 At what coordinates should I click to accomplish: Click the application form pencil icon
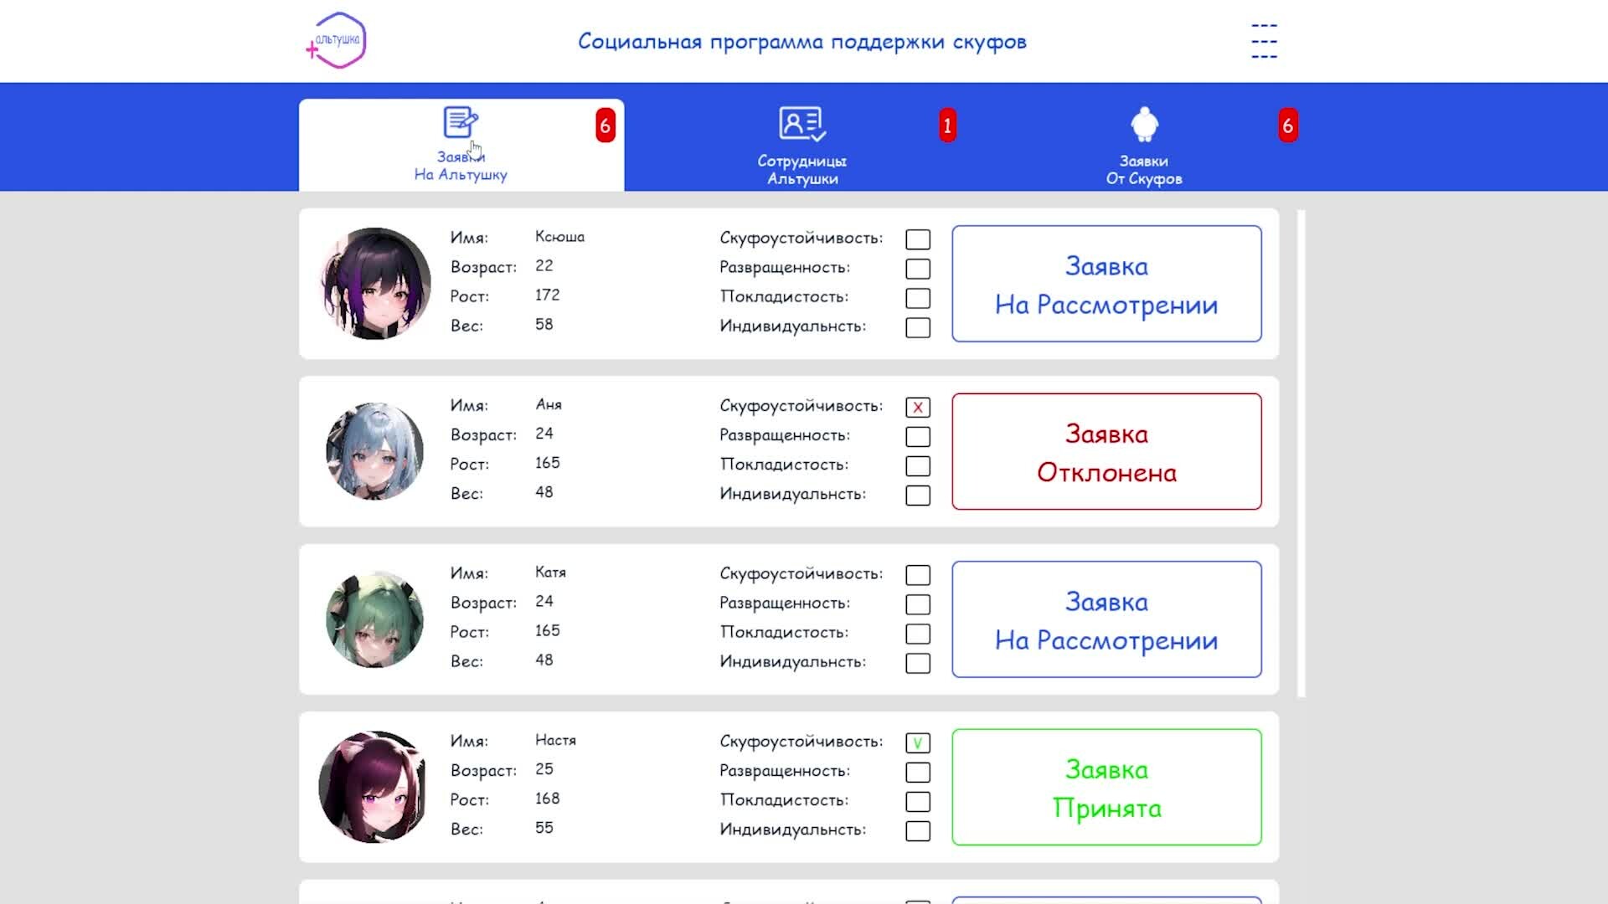click(461, 122)
